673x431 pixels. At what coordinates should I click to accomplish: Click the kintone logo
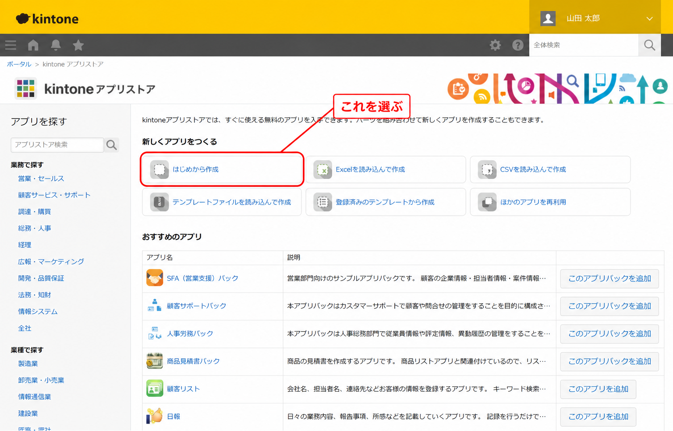(47, 19)
